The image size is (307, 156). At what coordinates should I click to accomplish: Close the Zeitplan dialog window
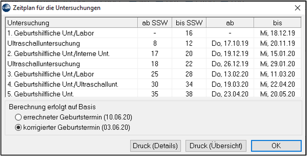[x=297, y=8]
